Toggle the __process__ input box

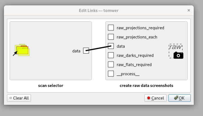click(111, 74)
